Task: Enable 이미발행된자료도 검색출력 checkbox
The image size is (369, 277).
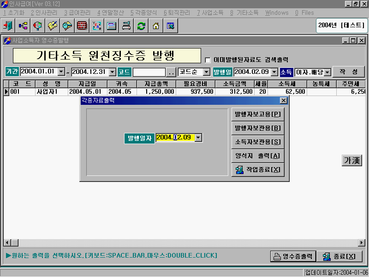Action: point(208,60)
